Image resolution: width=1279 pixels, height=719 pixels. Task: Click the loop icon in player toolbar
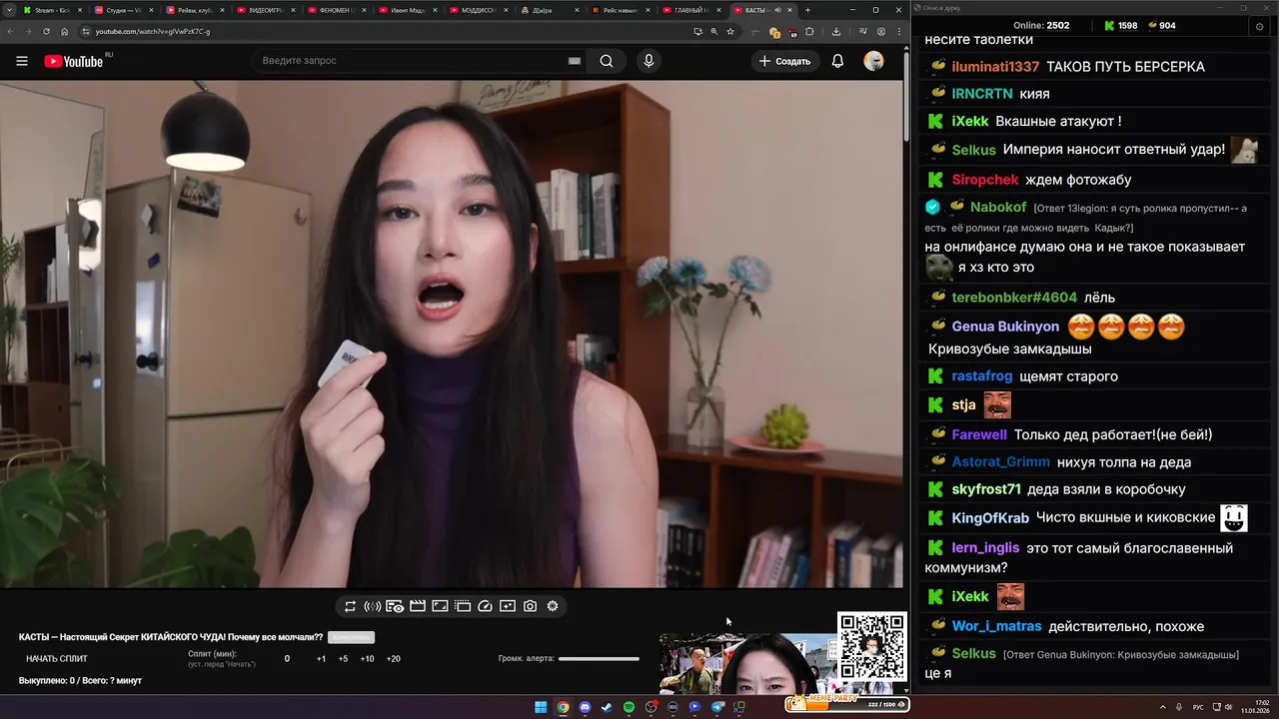click(350, 606)
